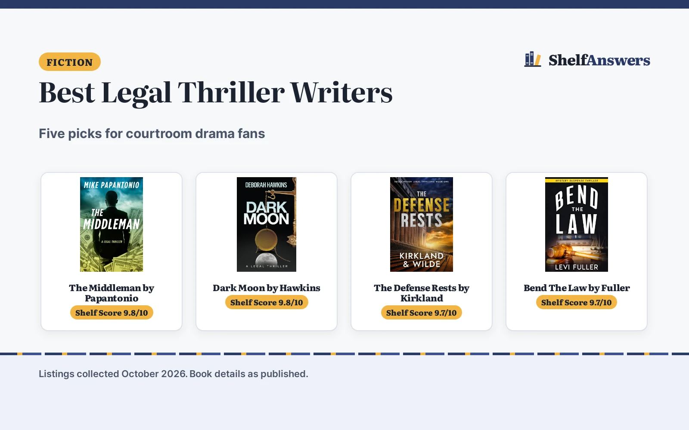
Task: Open The Middleman book cover
Action: point(112,224)
